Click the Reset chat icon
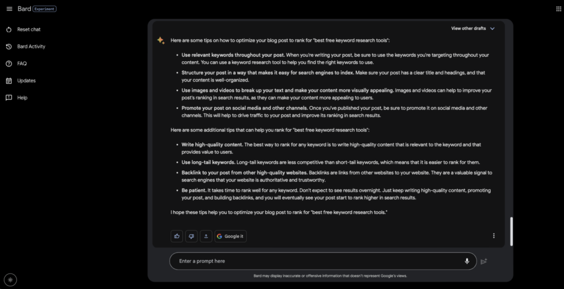Screen dimensions: 564x289 pyautogui.click(x=9, y=30)
